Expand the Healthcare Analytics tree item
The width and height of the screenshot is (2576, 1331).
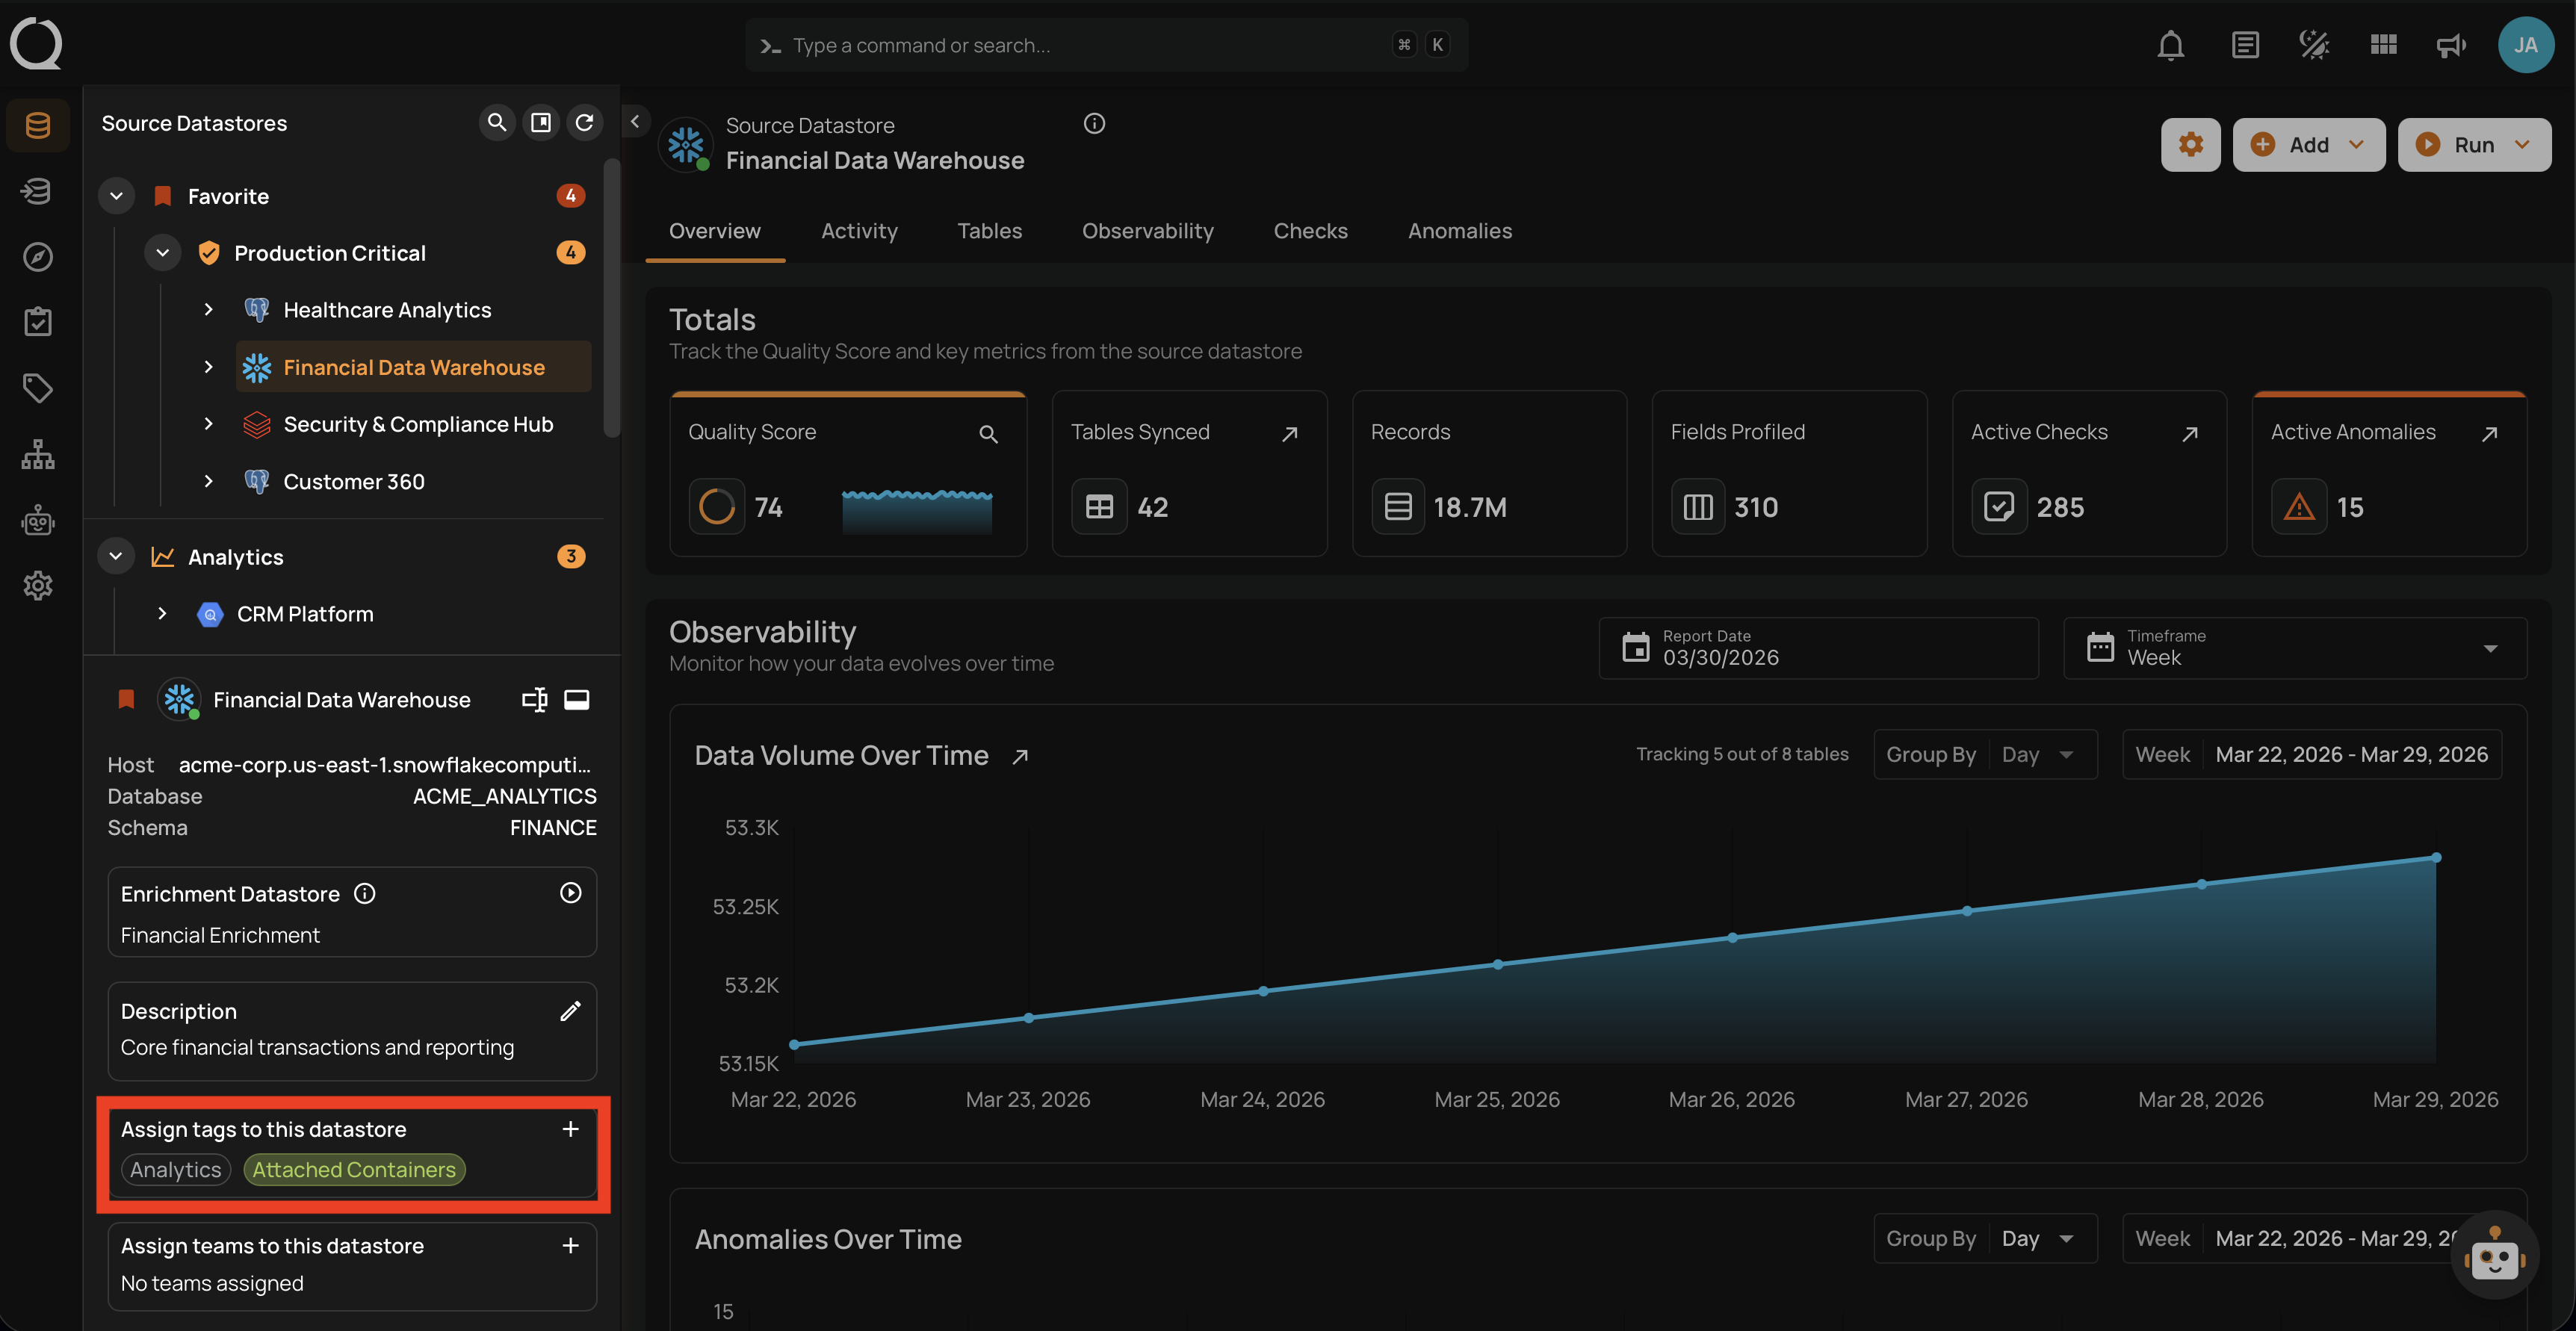(x=208, y=310)
